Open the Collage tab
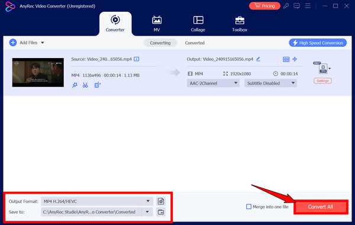Viewport: 355px width, 225px height. (x=198, y=24)
